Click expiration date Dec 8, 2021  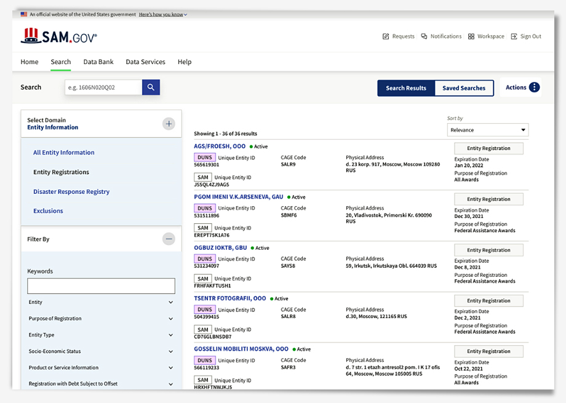coord(467,267)
